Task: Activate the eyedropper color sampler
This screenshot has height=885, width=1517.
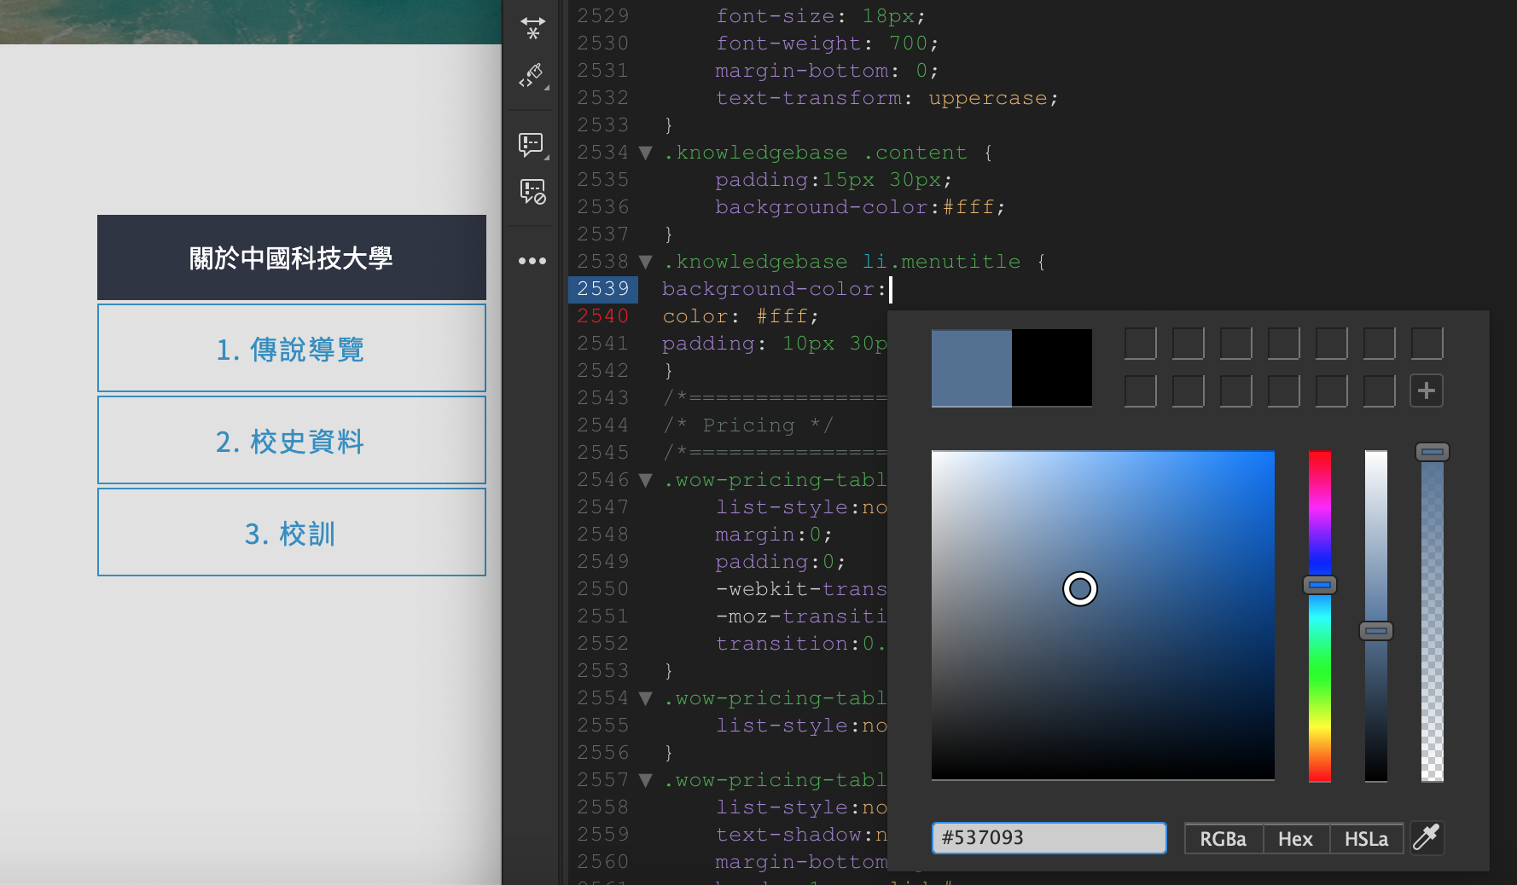Action: pos(1427,838)
